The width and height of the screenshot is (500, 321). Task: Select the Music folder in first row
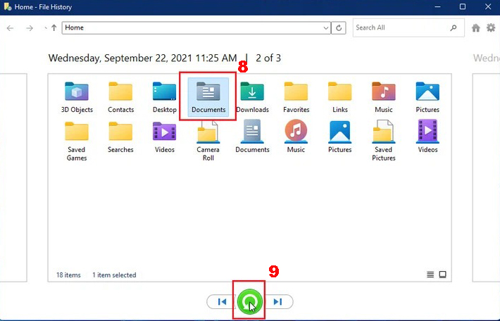pyautogui.click(x=384, y=97)
